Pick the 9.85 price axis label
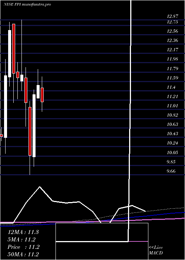 [x=171, y=162]
